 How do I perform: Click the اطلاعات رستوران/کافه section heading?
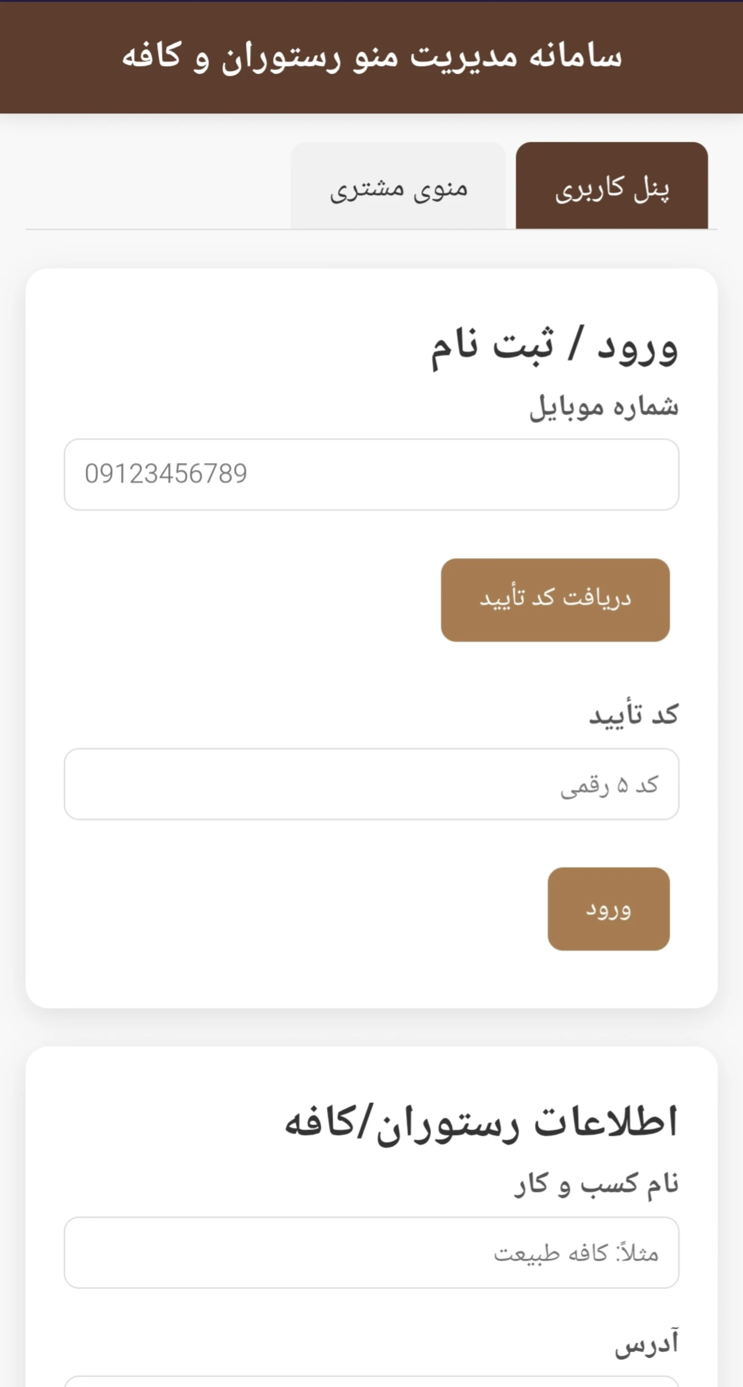pyautogui.click(x=480, y=1122)
